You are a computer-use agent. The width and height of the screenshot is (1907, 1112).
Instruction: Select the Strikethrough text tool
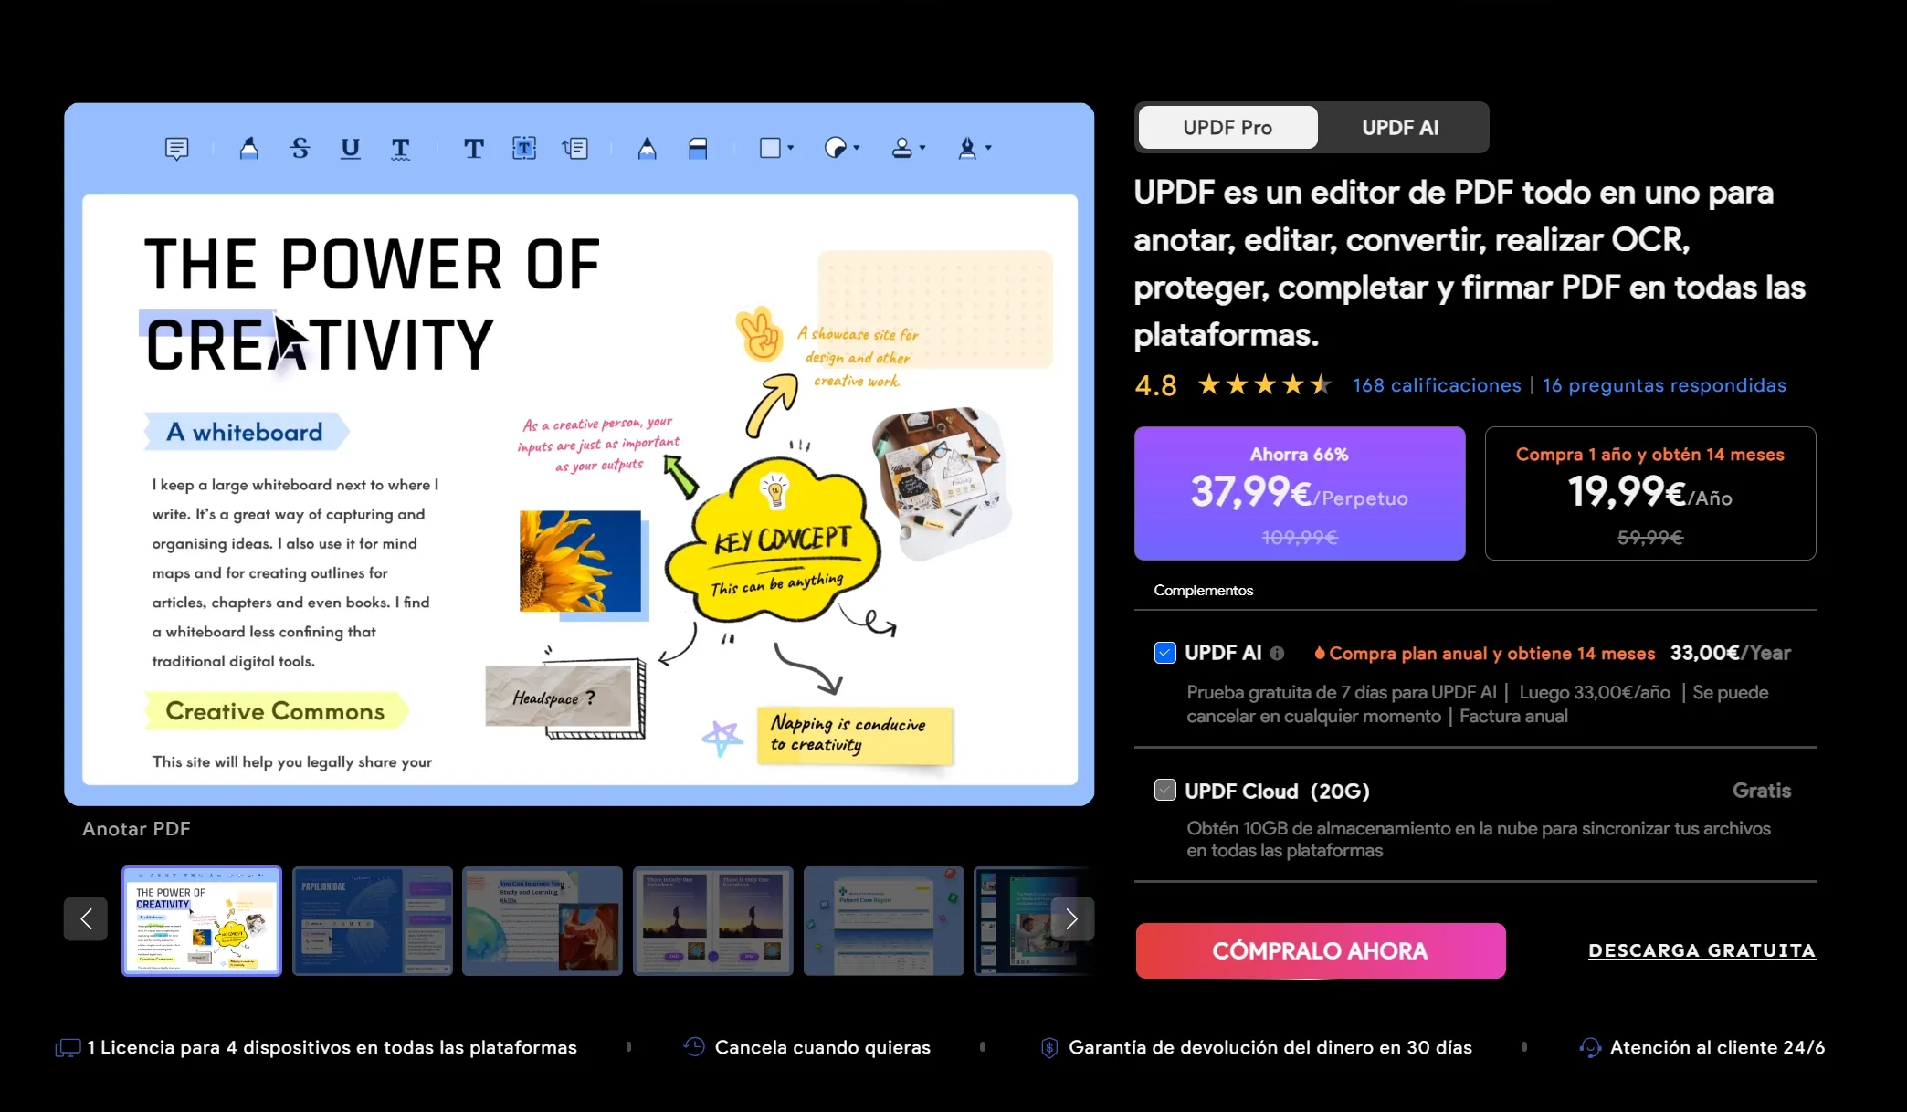pyautogui.click(x=300, y=147)
